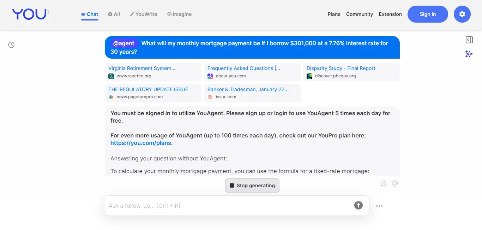This screenshot has width=482, height=230.
Task: Click the issuu.com domain text
Action: [x=226, y=97]
